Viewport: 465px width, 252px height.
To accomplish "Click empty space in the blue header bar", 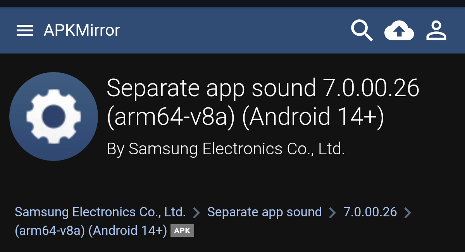I will [x=232, y=31].
